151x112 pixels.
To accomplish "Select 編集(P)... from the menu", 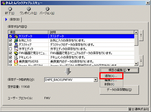I will click(111, 80).
